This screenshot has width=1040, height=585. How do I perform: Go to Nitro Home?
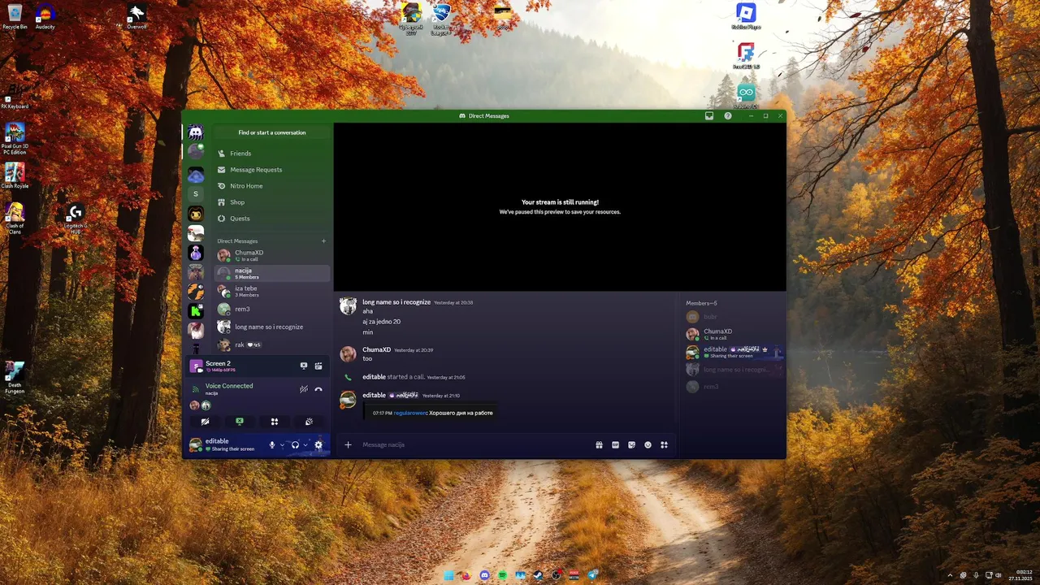pos(272,186)
